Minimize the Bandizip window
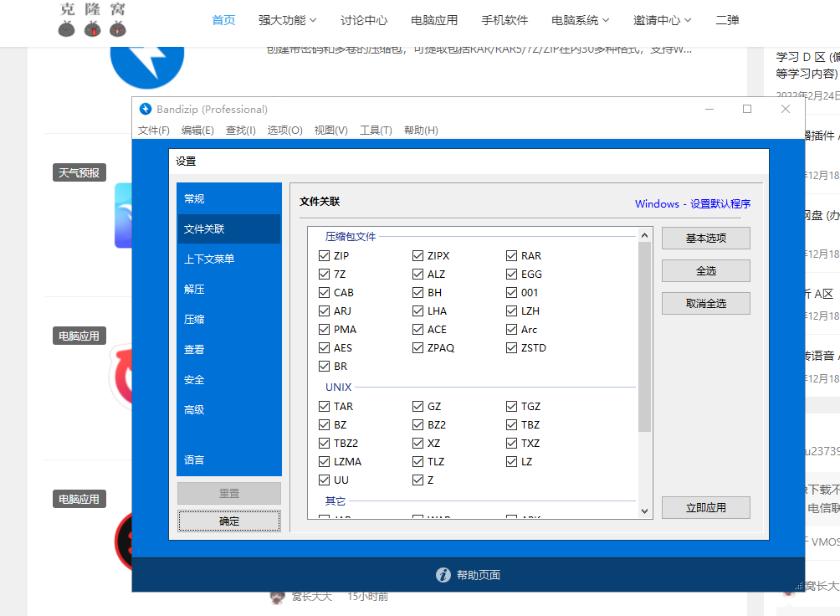The image size is (840, 616). tap(709, 109)
